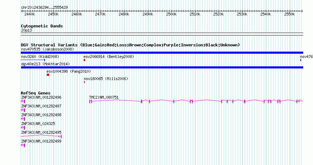Screen dimensions: 313x165
Task: Click the 2530k ruler tick label
Action: [x=242, y=14]
